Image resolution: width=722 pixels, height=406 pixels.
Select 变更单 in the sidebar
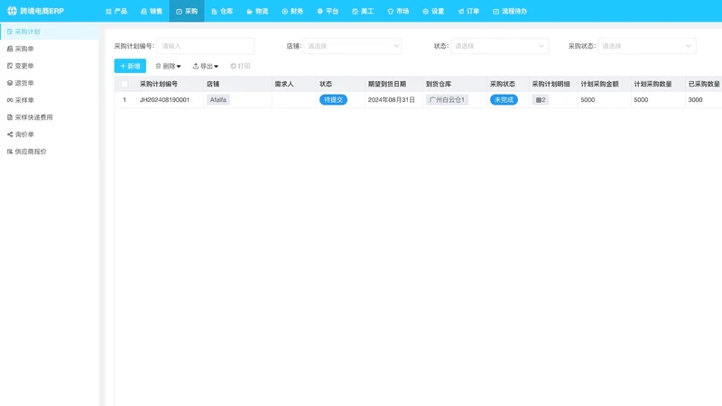tap(50, 66)
